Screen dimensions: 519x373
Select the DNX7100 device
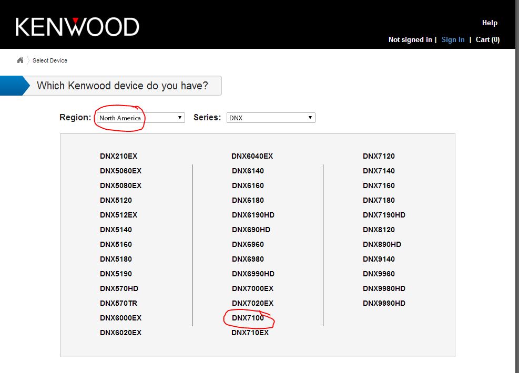coord(248,318)
